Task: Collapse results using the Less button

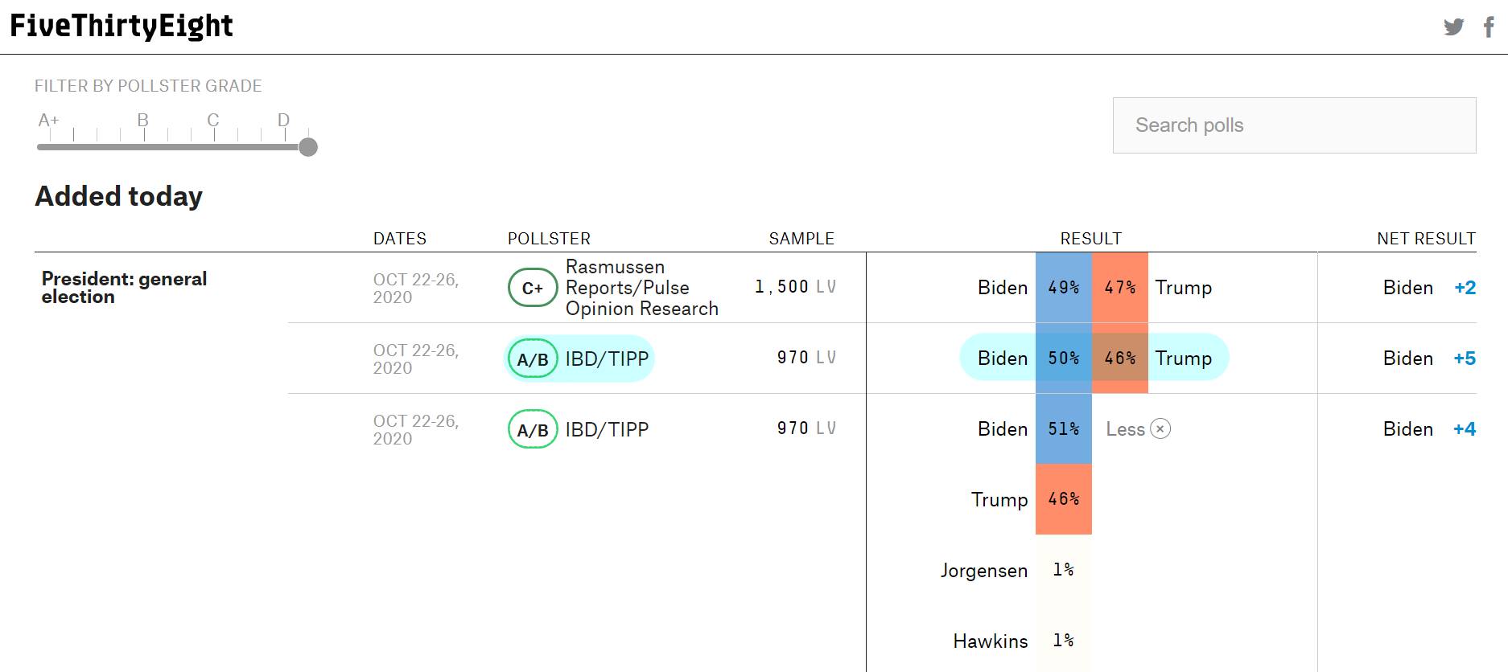Action: coord(1138,429)
